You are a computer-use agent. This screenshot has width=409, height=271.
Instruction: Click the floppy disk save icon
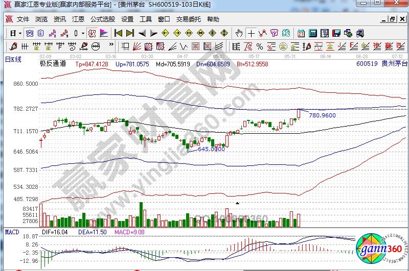point(336,34)
